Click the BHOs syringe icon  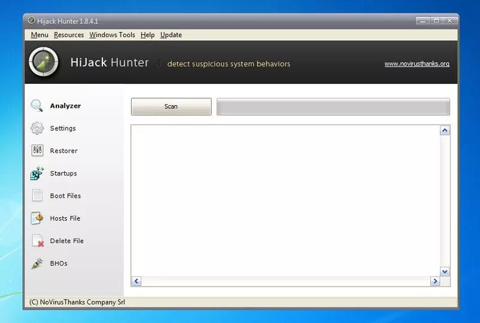[x=37, y=263]
